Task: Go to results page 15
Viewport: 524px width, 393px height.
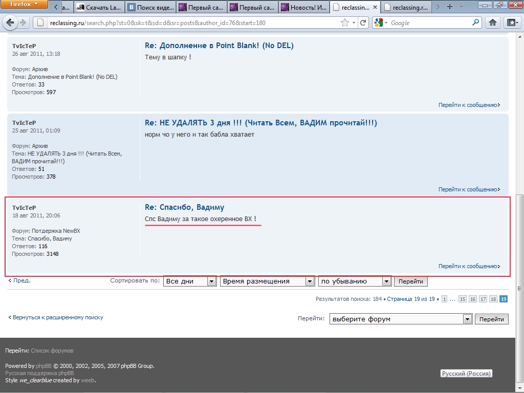Action: pyautogui.click(x=463, y=299)
